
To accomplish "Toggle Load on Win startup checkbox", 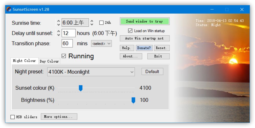I will coord(130,31).
